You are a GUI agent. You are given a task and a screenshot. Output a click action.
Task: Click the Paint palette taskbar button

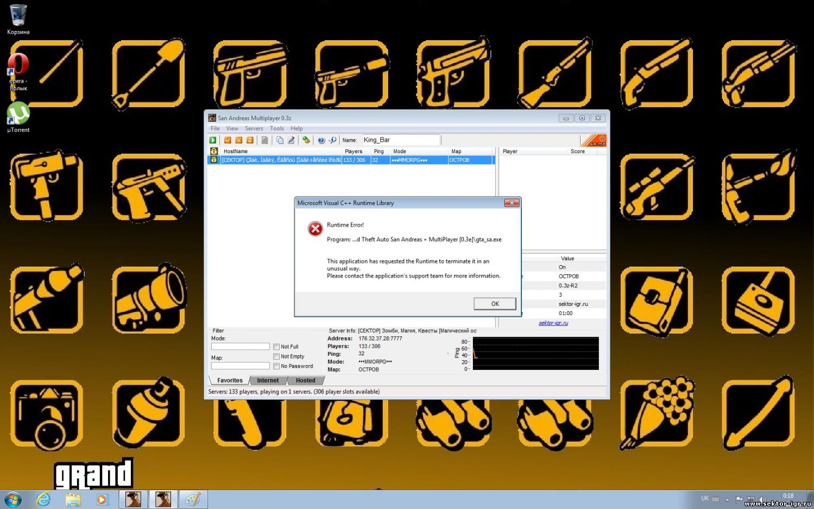193,499
